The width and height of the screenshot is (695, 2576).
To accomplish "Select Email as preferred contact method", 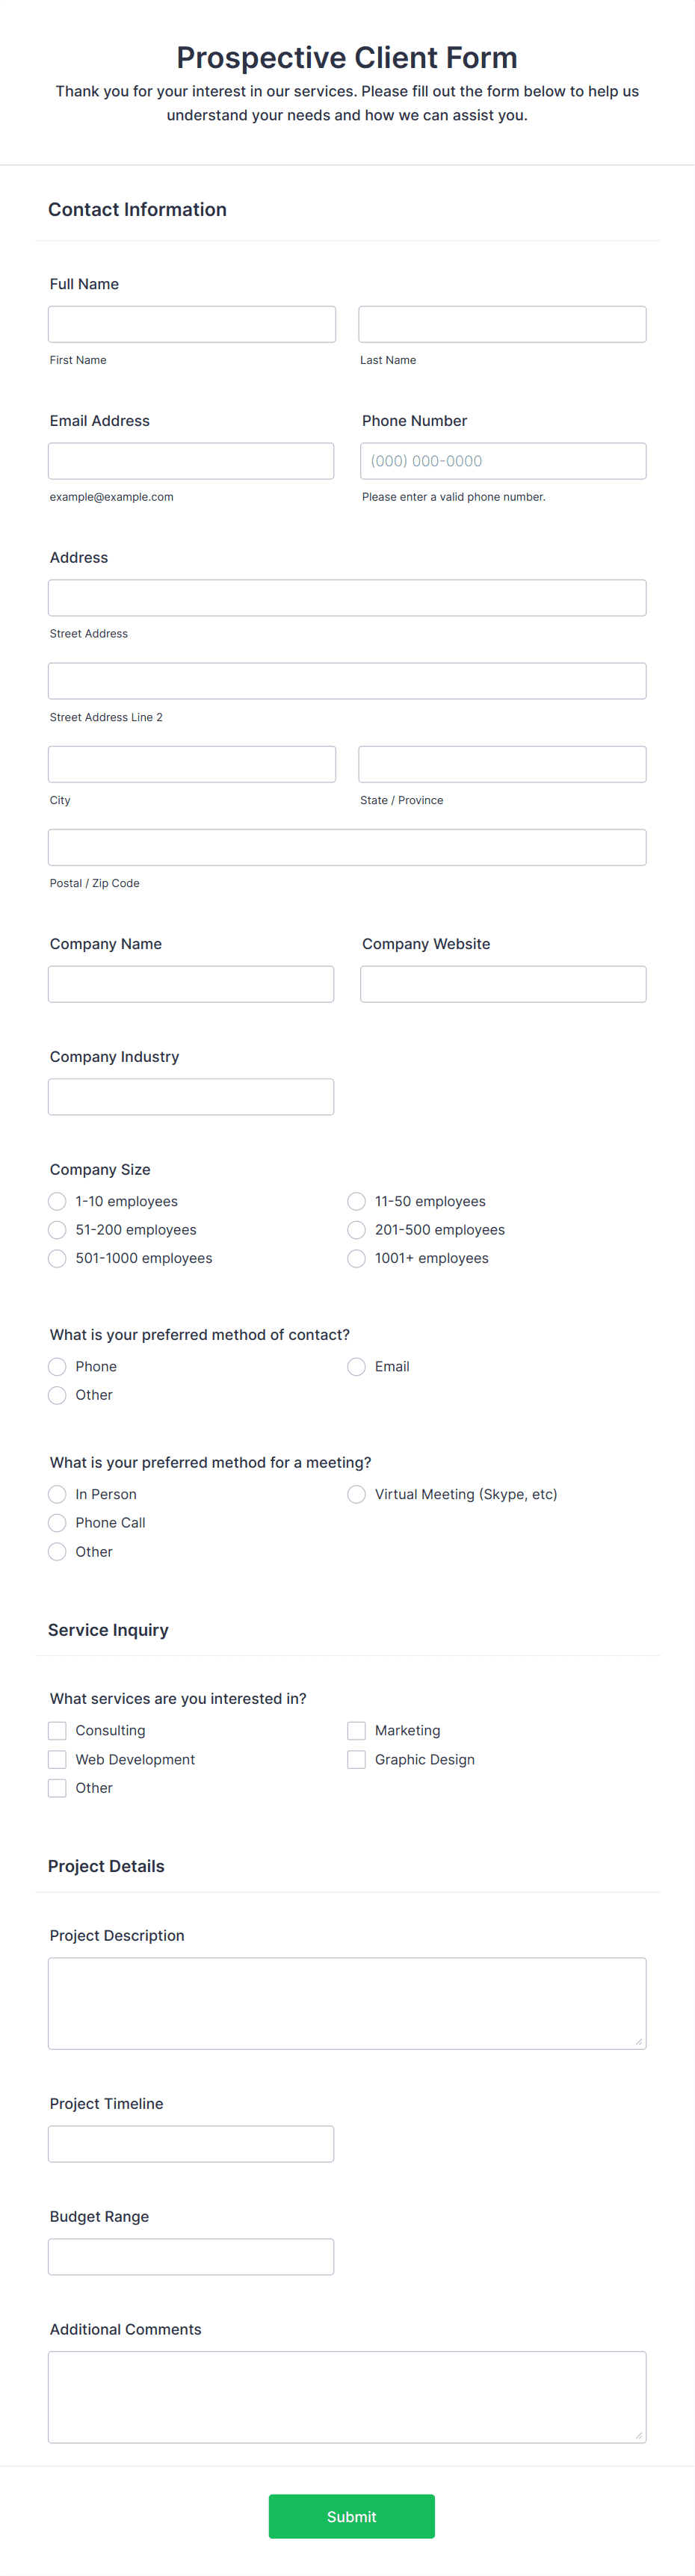I will [356, 1366].
